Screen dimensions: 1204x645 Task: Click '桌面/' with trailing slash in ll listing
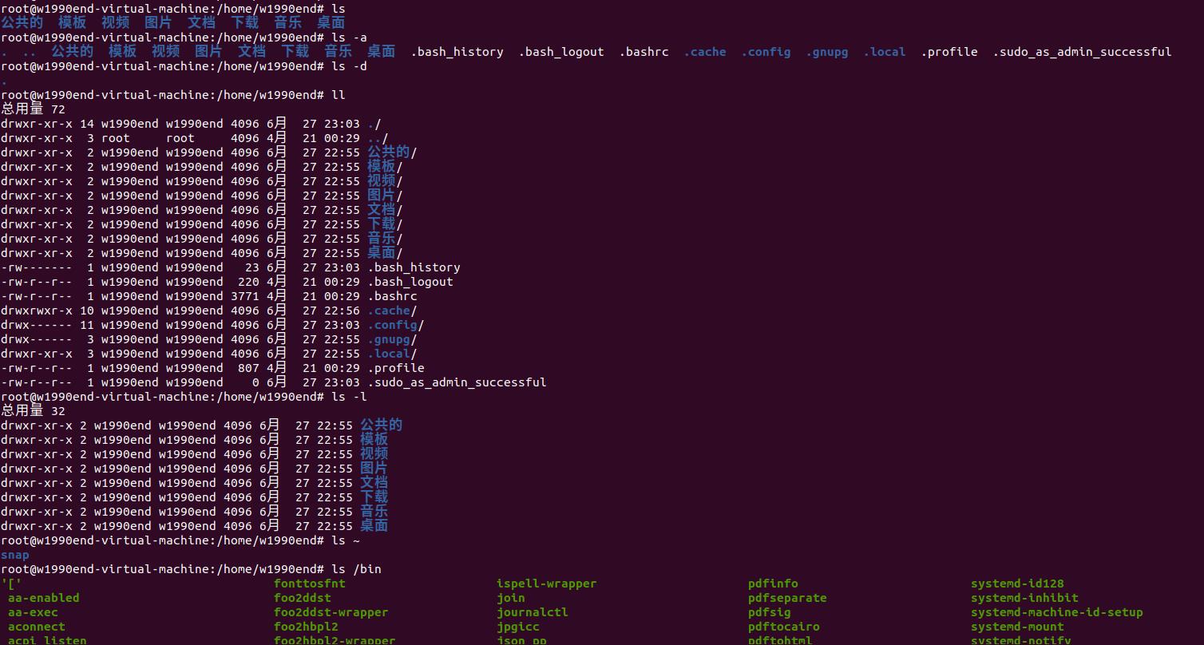pos(385,253)
